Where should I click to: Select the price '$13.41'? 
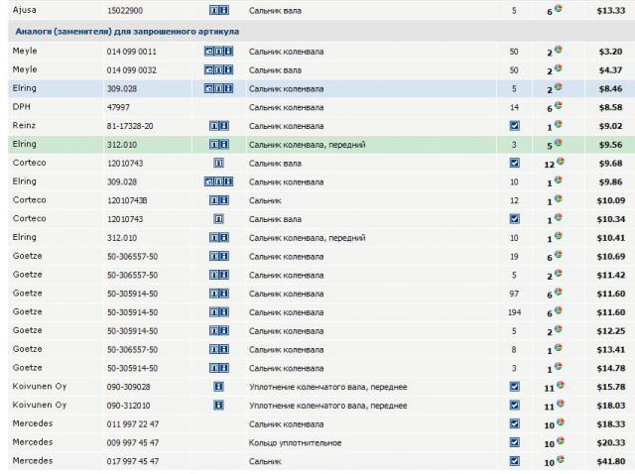click(x=611, y=350)
